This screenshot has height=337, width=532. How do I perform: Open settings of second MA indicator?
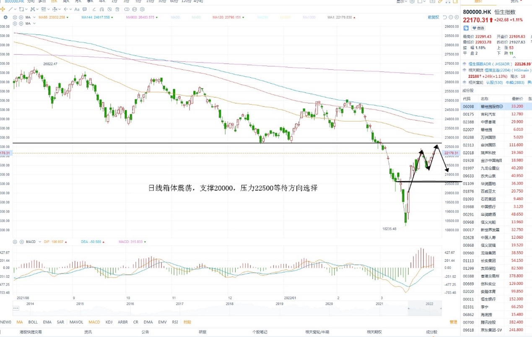pyautogui.click(x=15, y=24)
